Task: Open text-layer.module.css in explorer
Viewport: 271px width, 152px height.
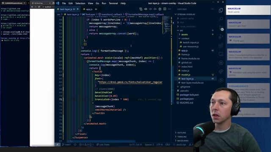Action: click(192, 83)
